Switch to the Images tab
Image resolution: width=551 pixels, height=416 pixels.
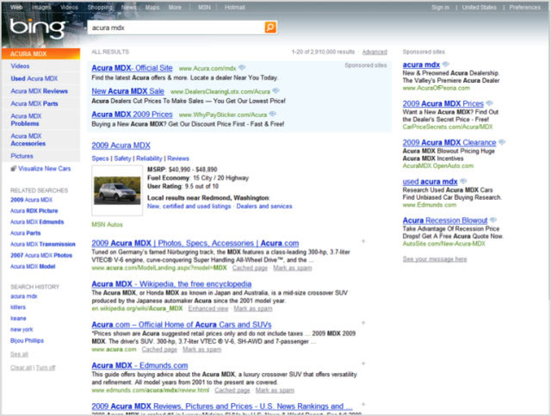41,7
